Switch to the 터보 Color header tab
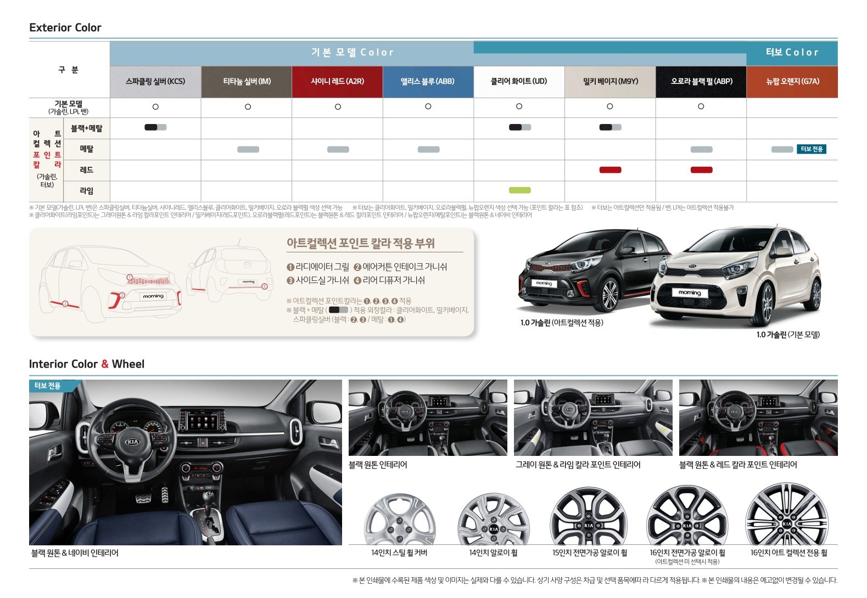This screenshot has height=598, width=867. pos(792,53)
